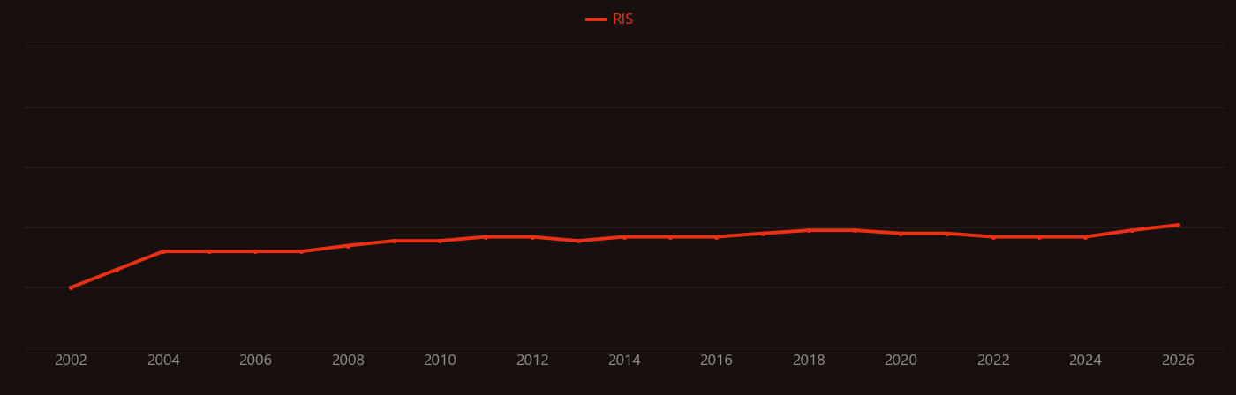Image resolution: width=1236 pixels, height=395 pixels.
Task: Select the 2014 point on the RIS line
Action: tap(624, 237)
